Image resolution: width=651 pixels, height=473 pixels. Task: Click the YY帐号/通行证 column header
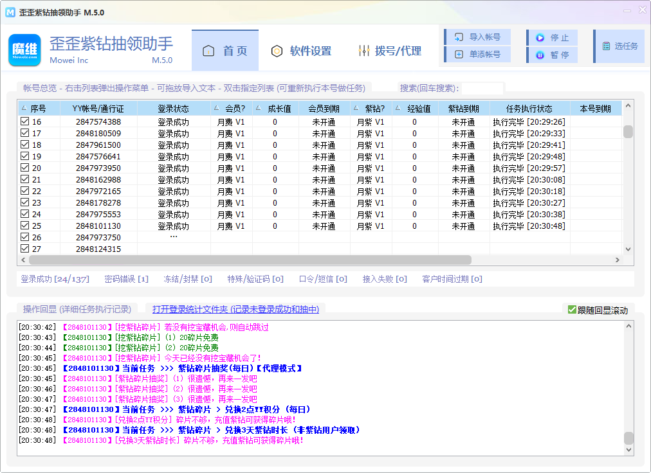point(98,109)
